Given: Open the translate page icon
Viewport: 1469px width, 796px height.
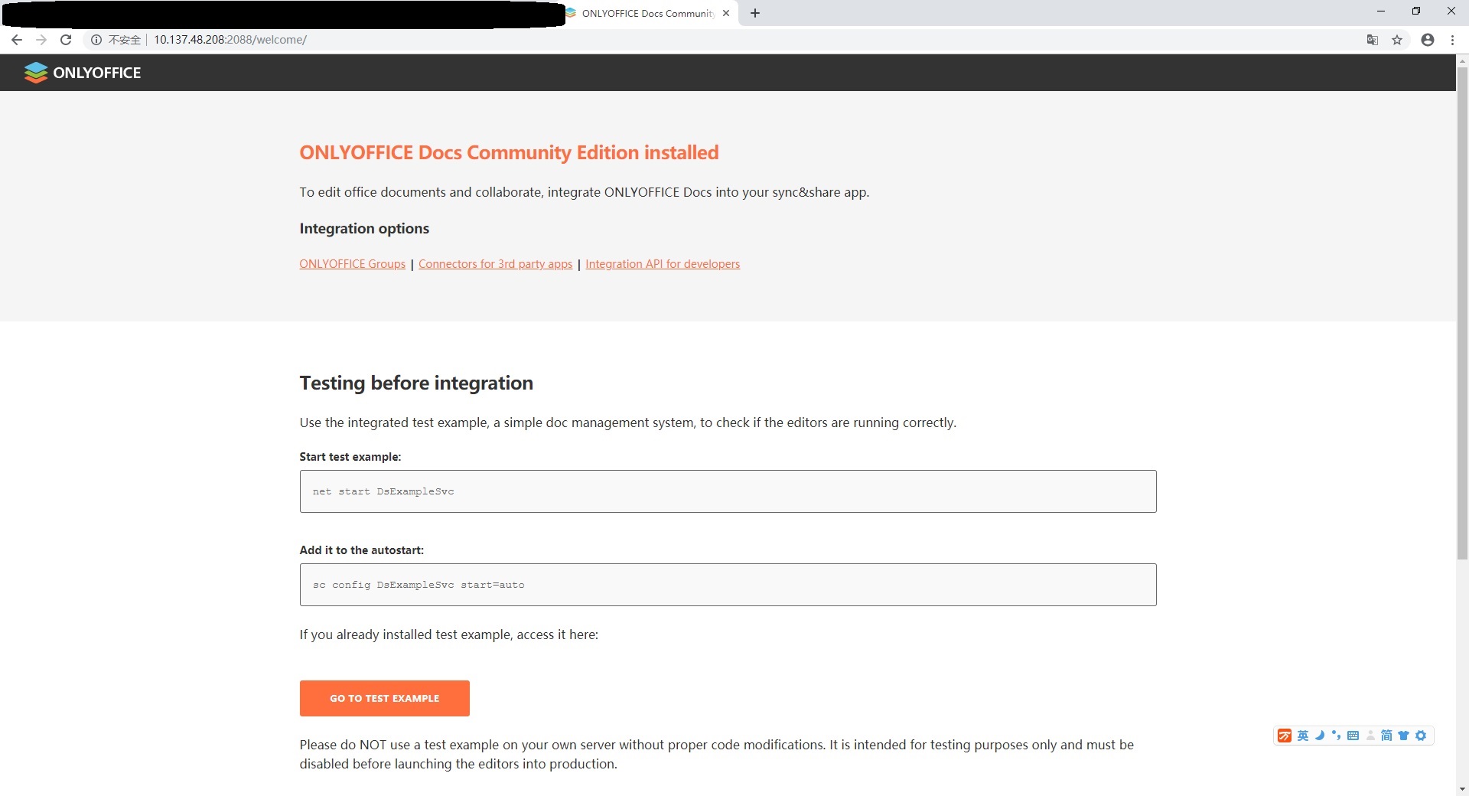Looking at the screenshot, I should pyautogui.click(x=1373, y=40).
